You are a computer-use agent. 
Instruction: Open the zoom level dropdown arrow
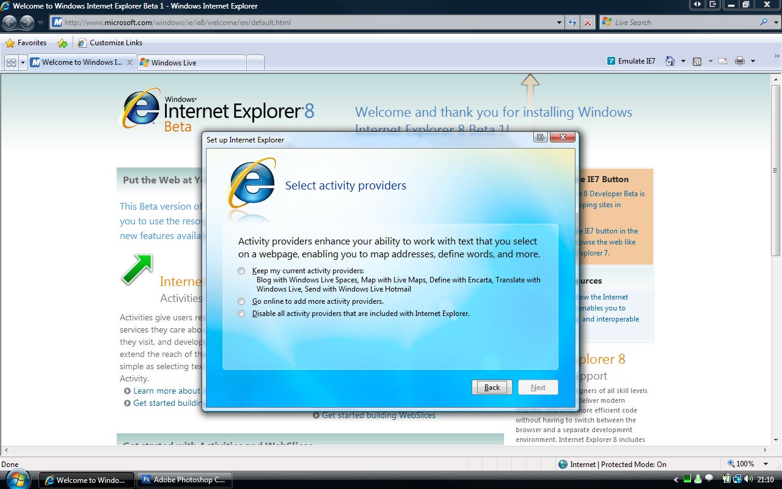tap(767, 464)
